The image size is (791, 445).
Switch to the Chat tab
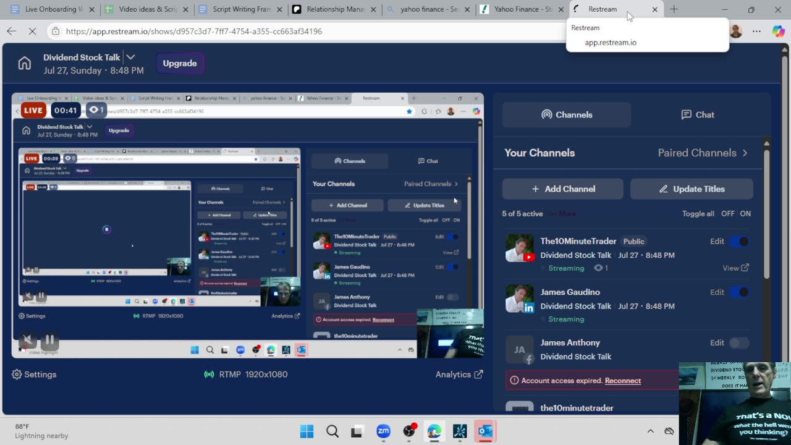pyautogui.click(x=698, y=114)
